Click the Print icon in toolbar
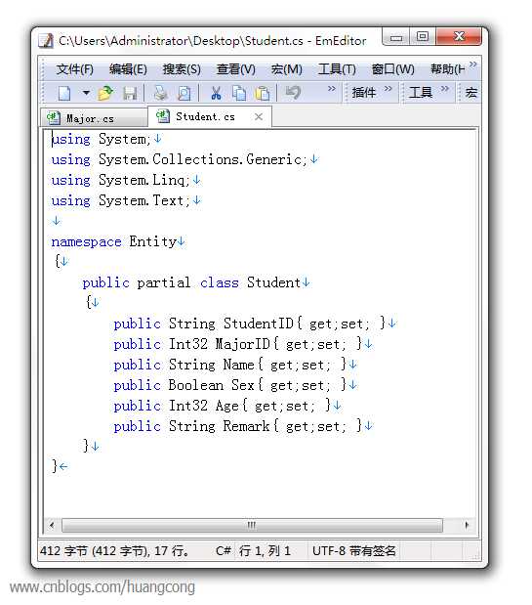The width and height of the screenshot is (532, 605). point(160,93)
